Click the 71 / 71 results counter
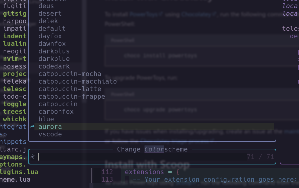The width and height of the screenshot is (299, 188). 260,157
